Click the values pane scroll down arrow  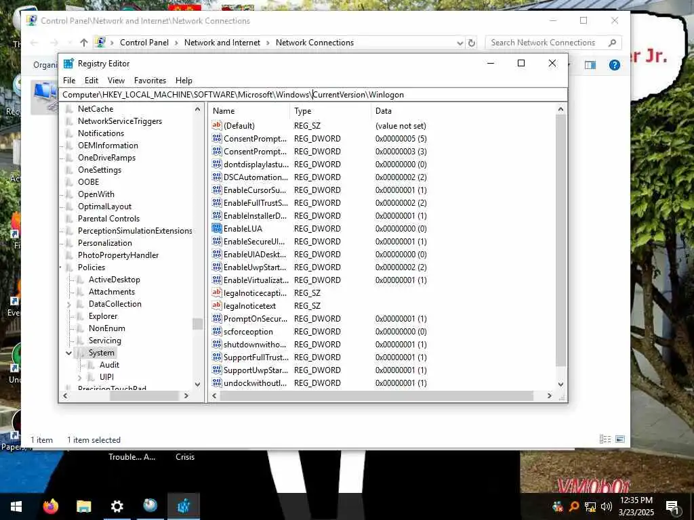click(x=560, y=385)
